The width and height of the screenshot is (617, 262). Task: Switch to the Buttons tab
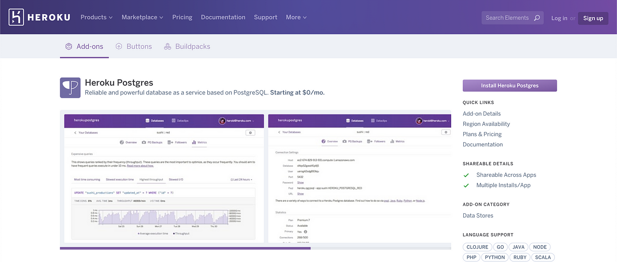[x=134, y=47]
